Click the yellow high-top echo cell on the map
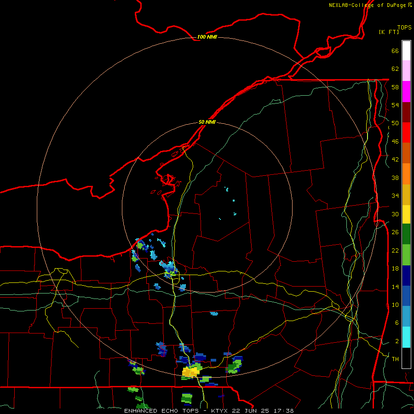The height and width of the screenshot is (414, 414). (x=190, y=372)
